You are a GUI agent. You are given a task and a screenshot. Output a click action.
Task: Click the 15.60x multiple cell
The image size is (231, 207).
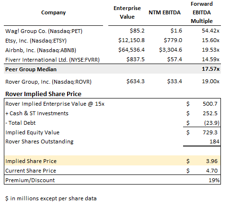pyautogui.click(x=211, y=40)
